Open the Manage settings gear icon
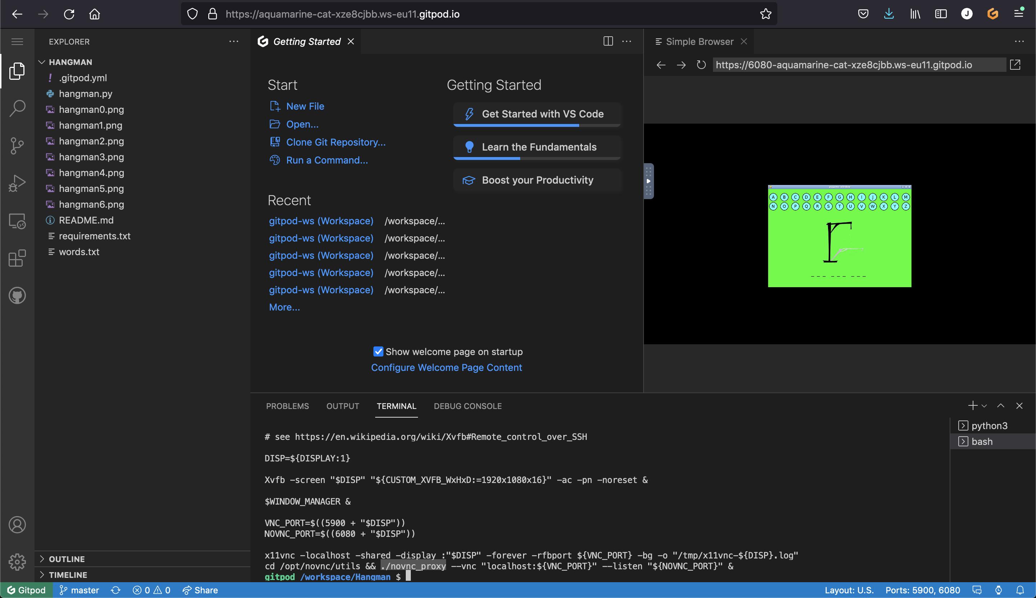 17,562
